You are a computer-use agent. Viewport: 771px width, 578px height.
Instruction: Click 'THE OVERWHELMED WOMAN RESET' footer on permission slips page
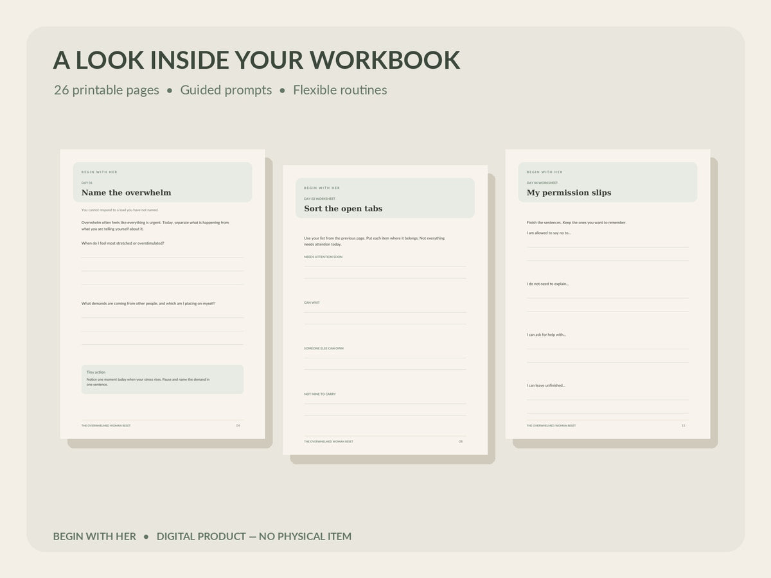[551, 425]
